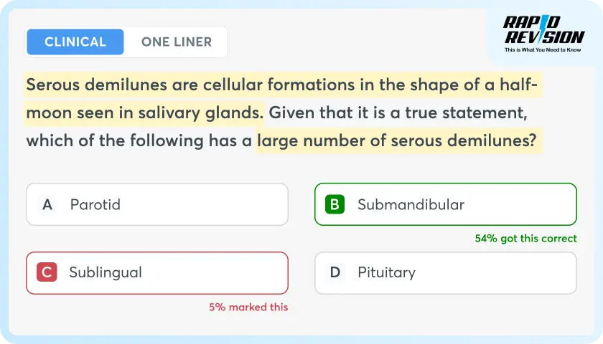Select the Parotid answer text
603x344 pixels.
tap(95, 204)
